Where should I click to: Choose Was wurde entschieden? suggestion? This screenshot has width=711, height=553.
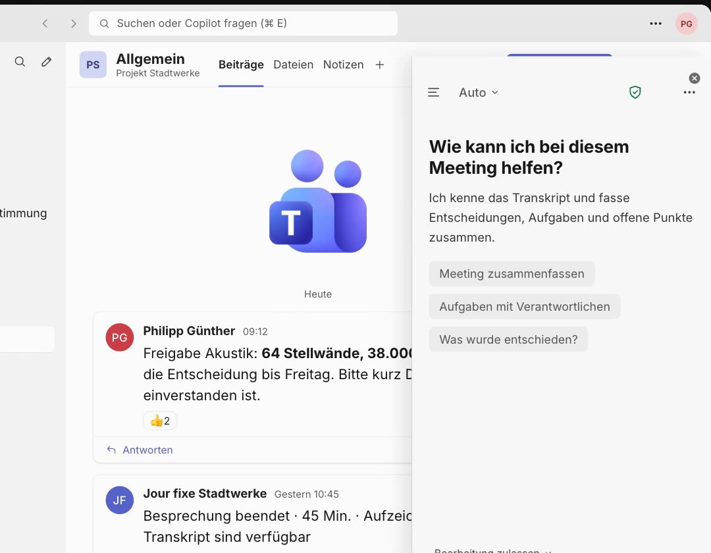[x=508, y=340]
